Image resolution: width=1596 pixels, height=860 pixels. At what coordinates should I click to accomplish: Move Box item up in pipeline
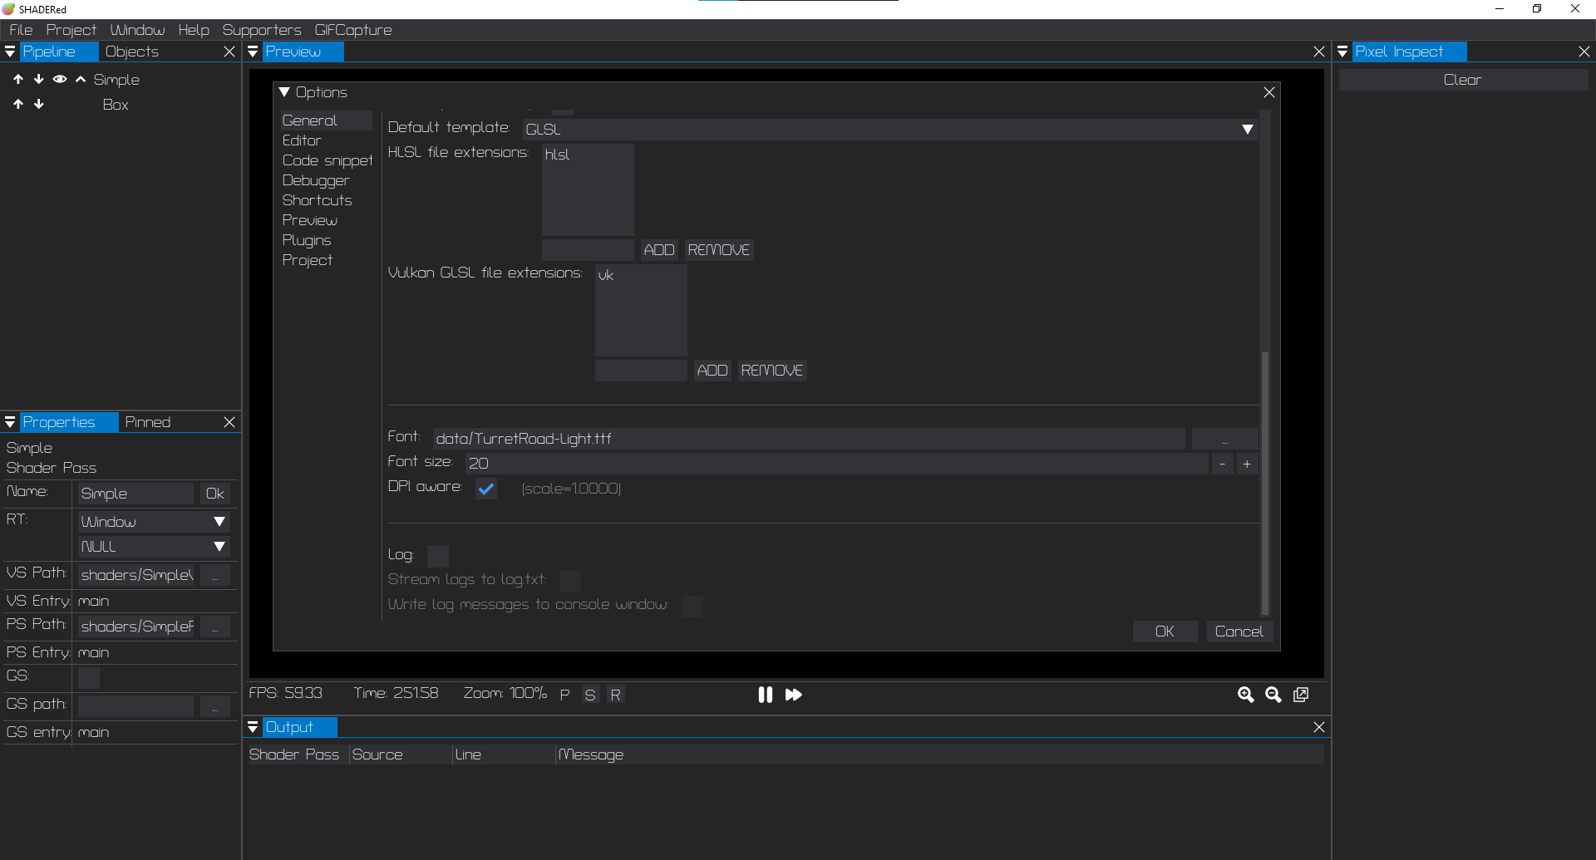[18, 105]
